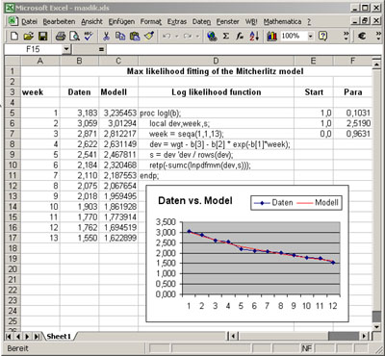Click the F15 Name Box field
This screenshot has height=356, width=385.
(33, 49)
